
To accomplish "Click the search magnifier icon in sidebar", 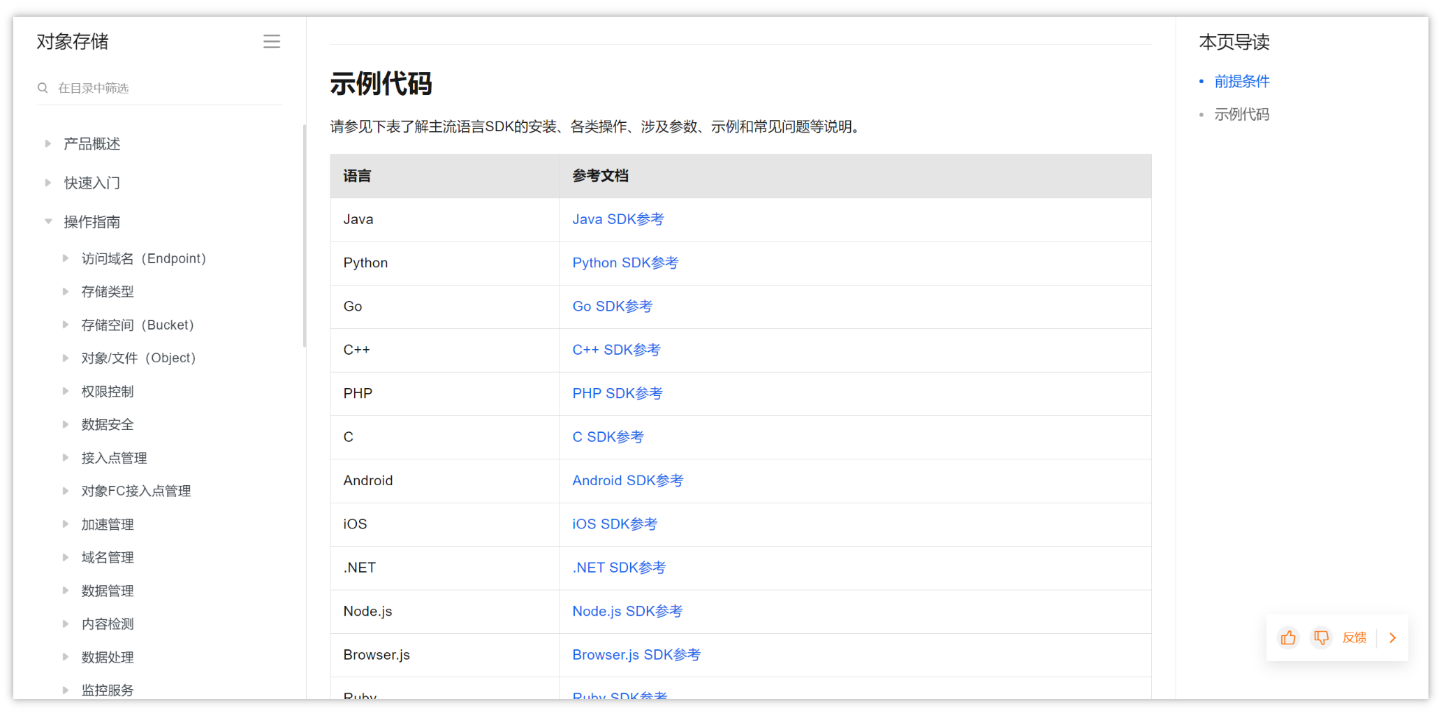I will (x=43, y=88).
